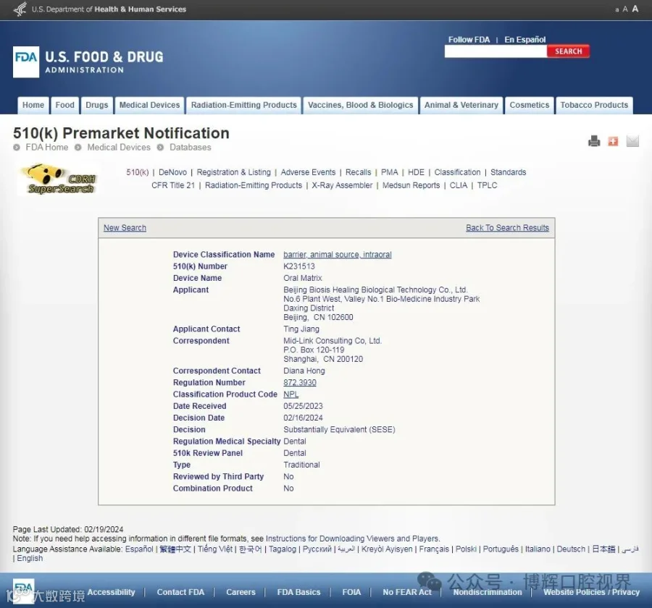The width and height of the screenshot is (652, 608).
Task: Click footer No FEAR Act link
Action: (x=407, y=592)
